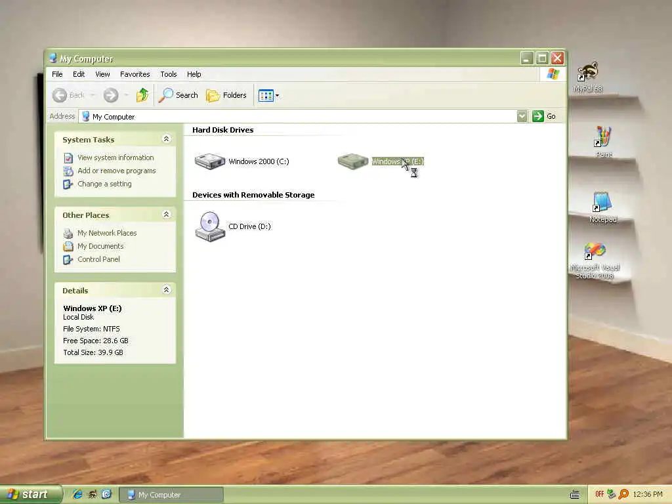Screen dimensions: 672x504
Task: Click the Views icon button
Action: [266, 96]
